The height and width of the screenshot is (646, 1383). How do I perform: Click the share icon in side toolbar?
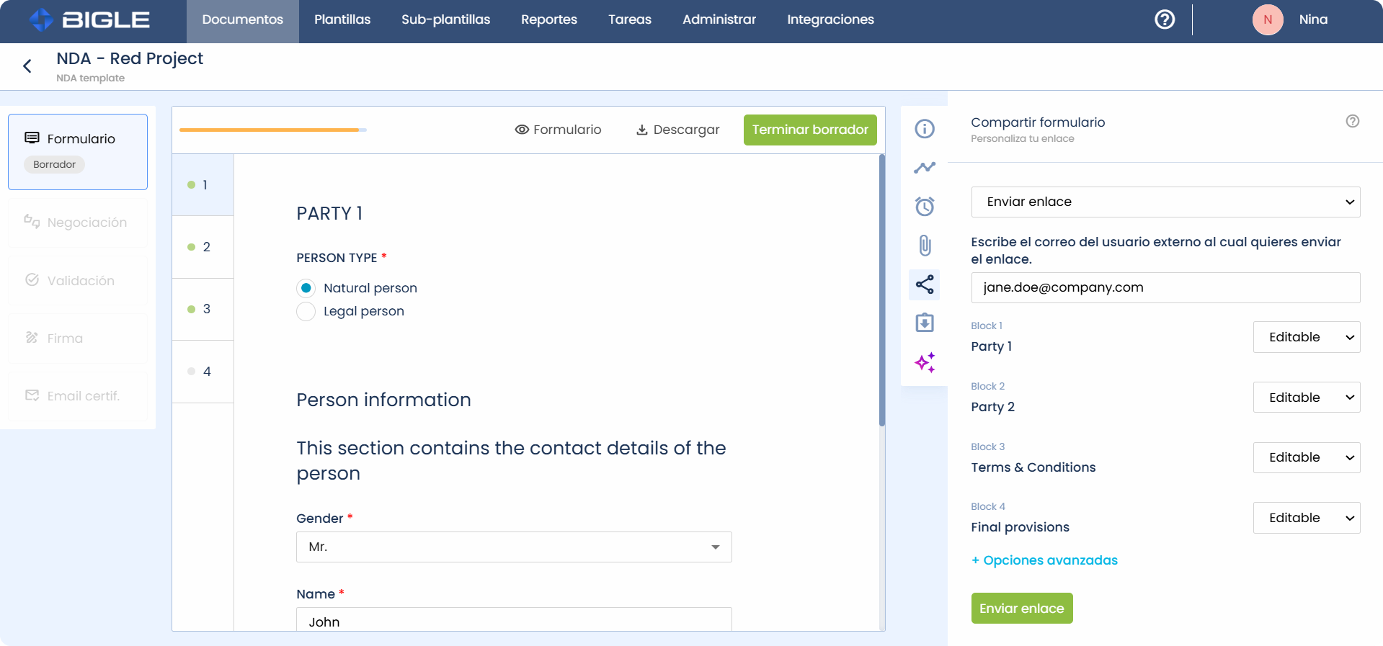point(925,284)
